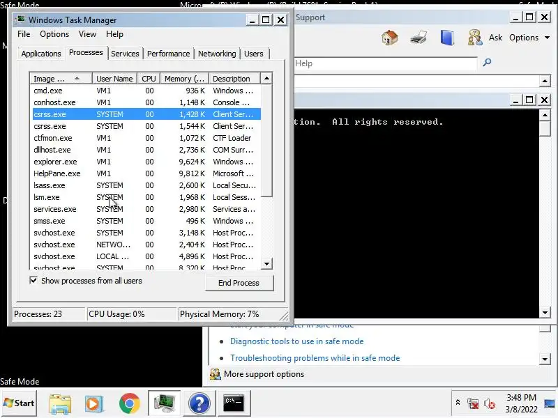Click the print icon in Help and Support
558x418 pixels.
coord(418,38)
